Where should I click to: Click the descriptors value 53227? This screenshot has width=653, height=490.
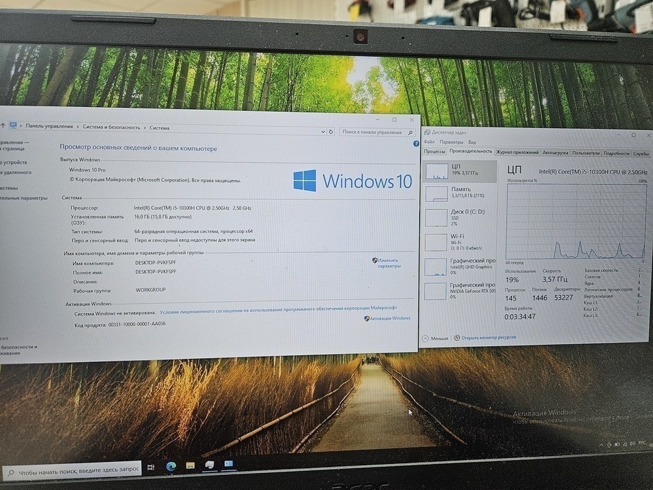tap(564, 297)
